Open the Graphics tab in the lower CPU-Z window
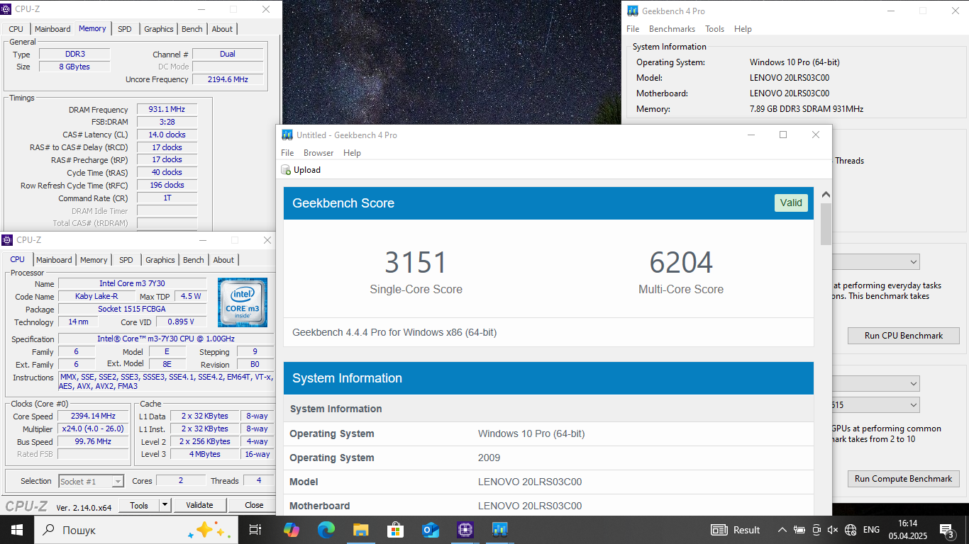Viewport: 969px width, 544px height. 160,260
